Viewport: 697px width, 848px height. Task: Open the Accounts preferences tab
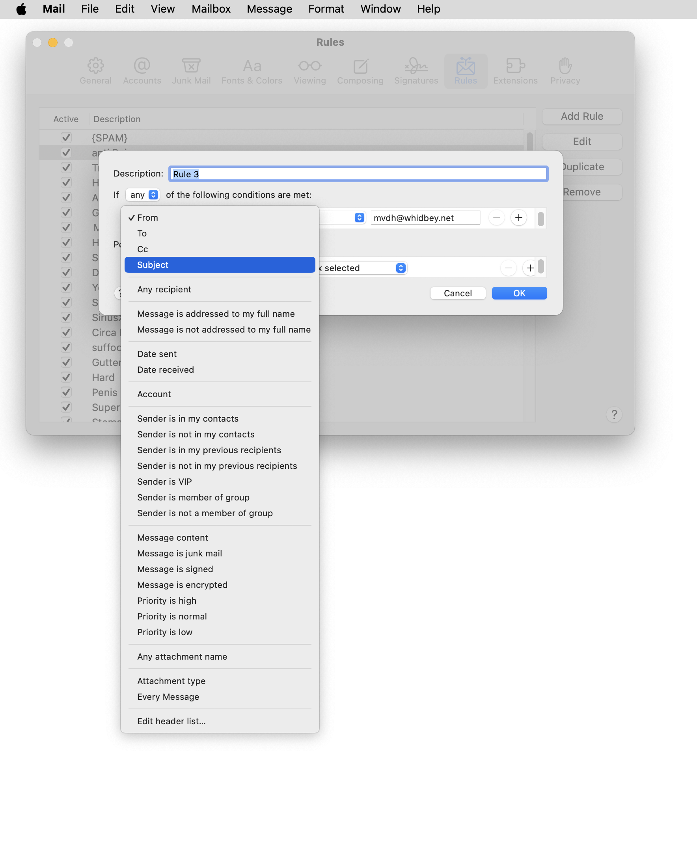pos(142,71)
